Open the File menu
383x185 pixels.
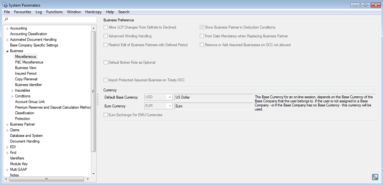7,12
